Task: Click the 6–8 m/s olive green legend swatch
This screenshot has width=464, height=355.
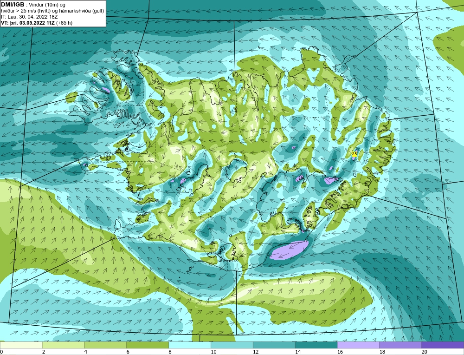Action: tap(148, 345)
